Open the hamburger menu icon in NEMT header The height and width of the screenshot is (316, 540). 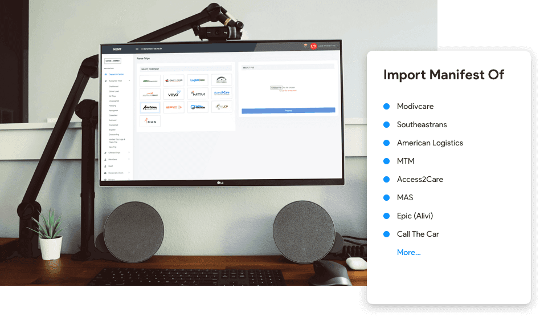click(x=137, y=49)
